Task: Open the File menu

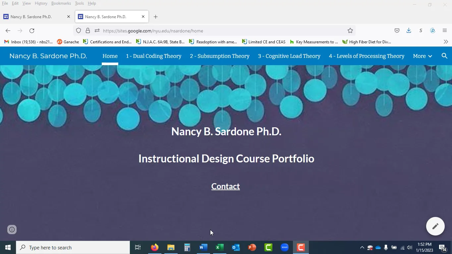Action: (x=5, y=3)
